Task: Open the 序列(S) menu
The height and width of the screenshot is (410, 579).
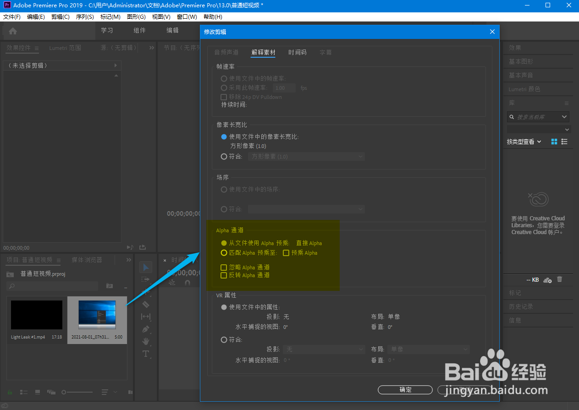Action: 85,16
